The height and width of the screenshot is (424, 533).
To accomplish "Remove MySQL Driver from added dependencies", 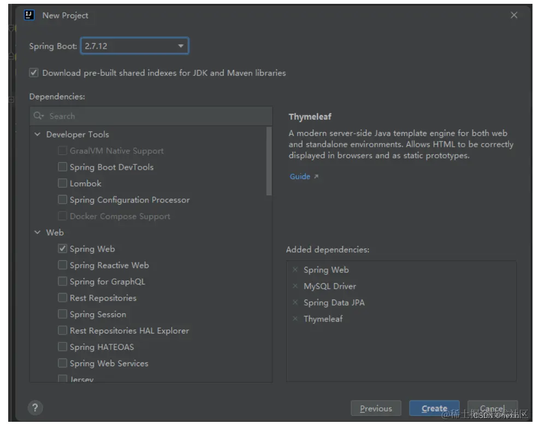I will click(x=295, y=286).
